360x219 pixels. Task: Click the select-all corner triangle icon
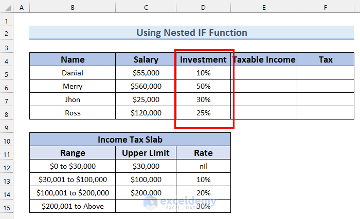8,8
